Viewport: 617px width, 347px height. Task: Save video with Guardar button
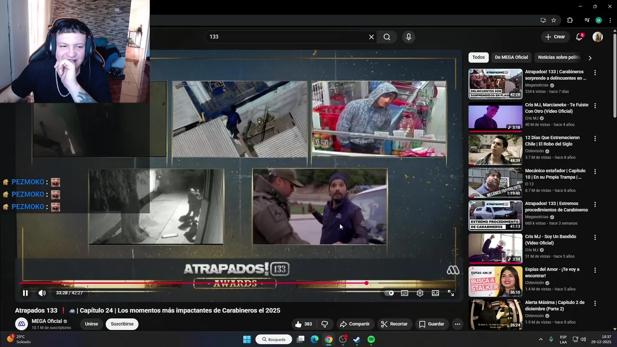tap(431, 324)
